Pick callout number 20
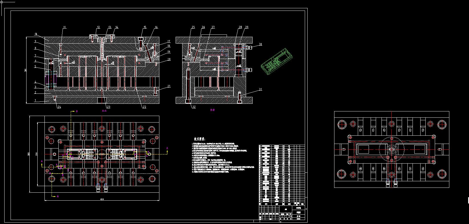Screen dimensions: 469x224 point(169,59)
